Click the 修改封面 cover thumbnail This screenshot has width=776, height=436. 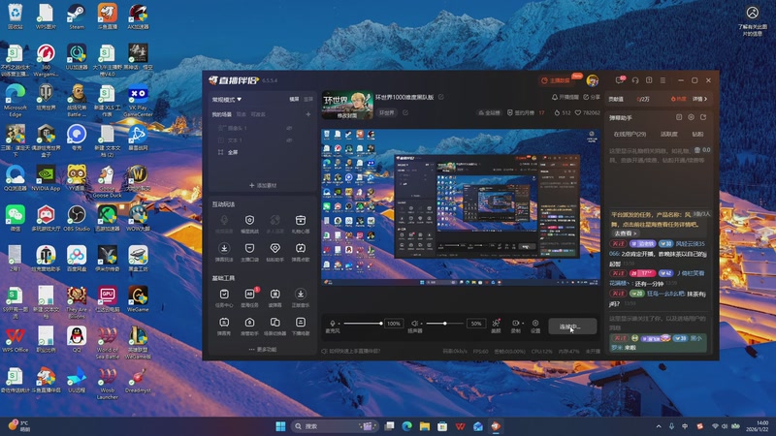click(347, 105)
